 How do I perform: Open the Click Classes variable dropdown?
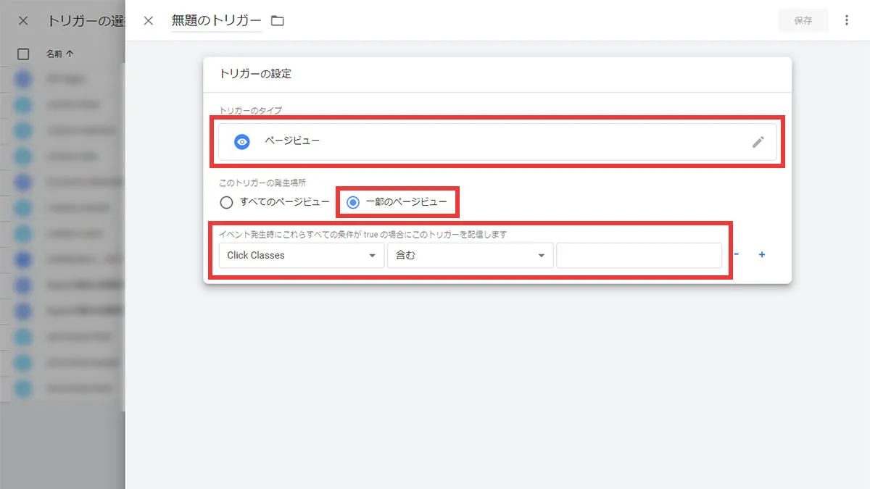point(300,255)
